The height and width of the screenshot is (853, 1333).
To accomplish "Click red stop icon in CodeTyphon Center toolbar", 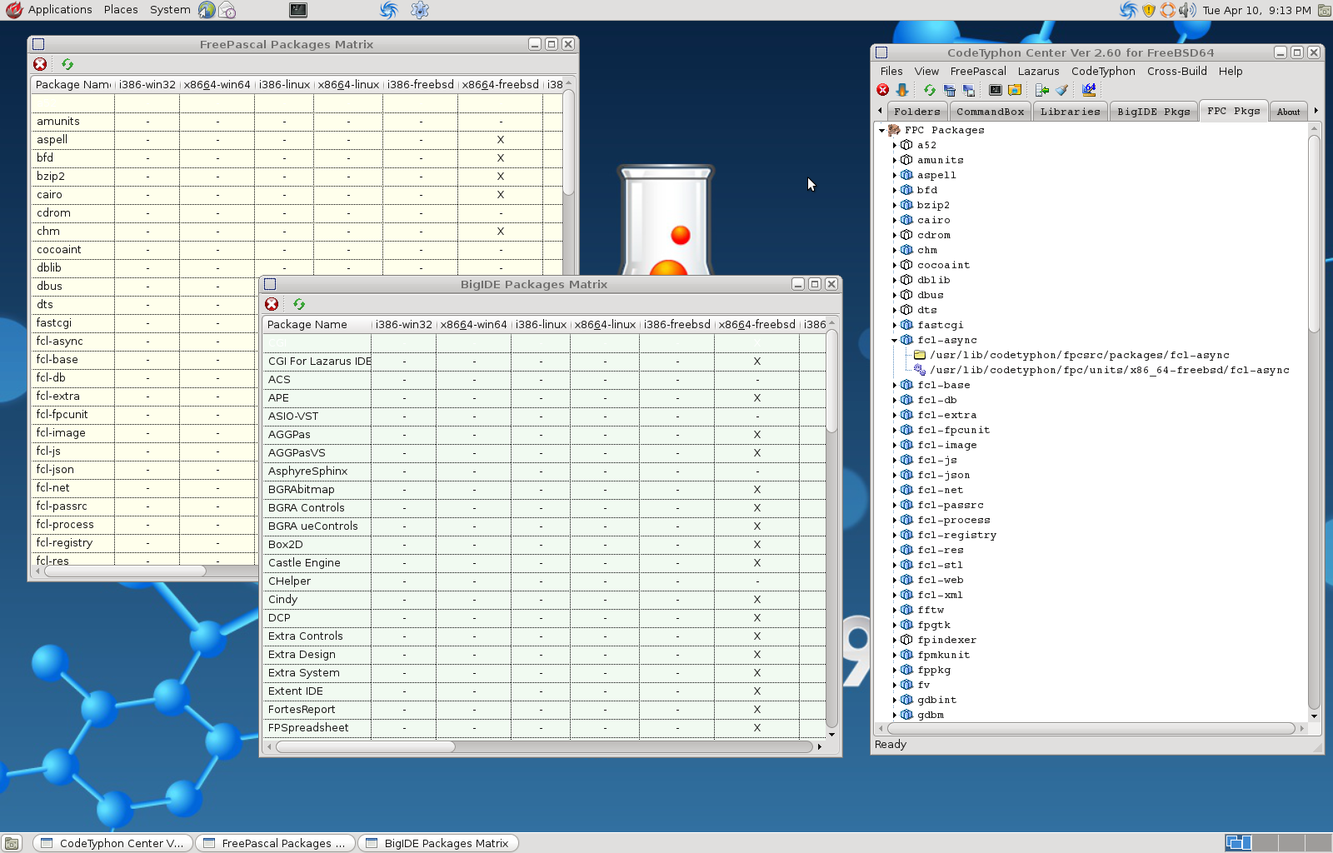I will tap(883, 90).
